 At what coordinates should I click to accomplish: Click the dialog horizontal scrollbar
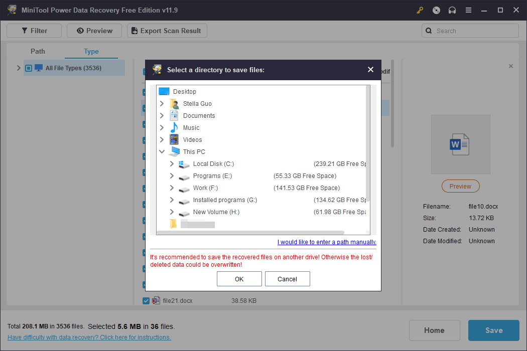250,233
